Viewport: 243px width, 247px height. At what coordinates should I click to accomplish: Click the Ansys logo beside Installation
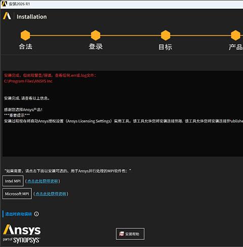coord(7,16)
